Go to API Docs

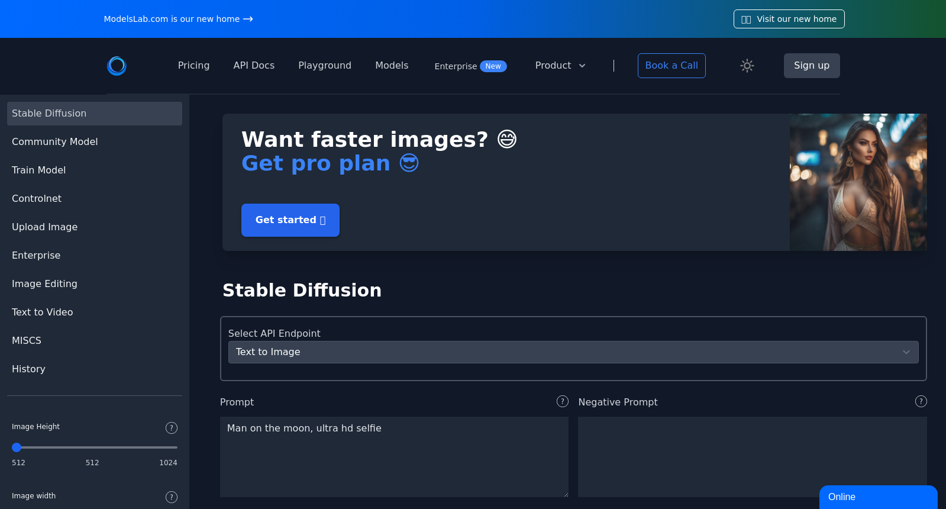[254, 66]
